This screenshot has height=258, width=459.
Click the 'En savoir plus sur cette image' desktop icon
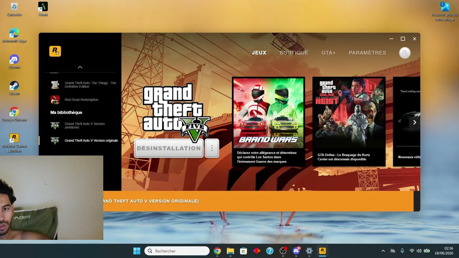tap(445, 11)
